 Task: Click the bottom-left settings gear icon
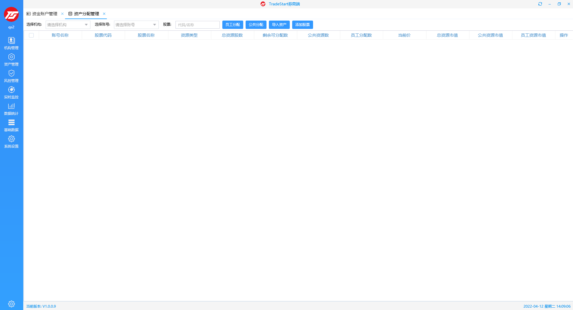11,304
